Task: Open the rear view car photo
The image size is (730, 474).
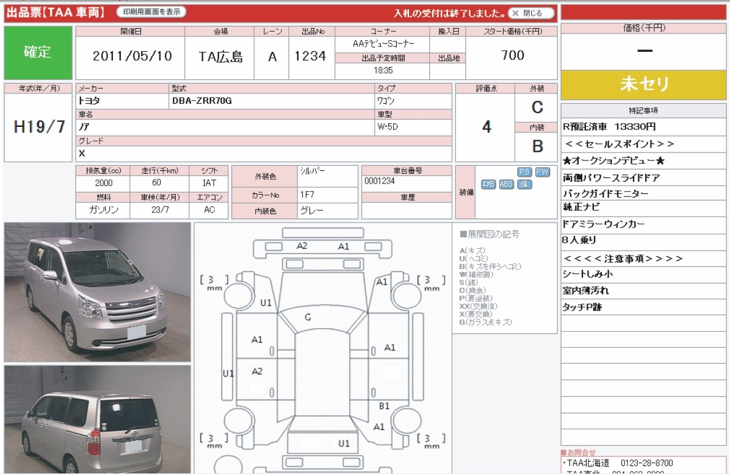Action: click(97, 419)
